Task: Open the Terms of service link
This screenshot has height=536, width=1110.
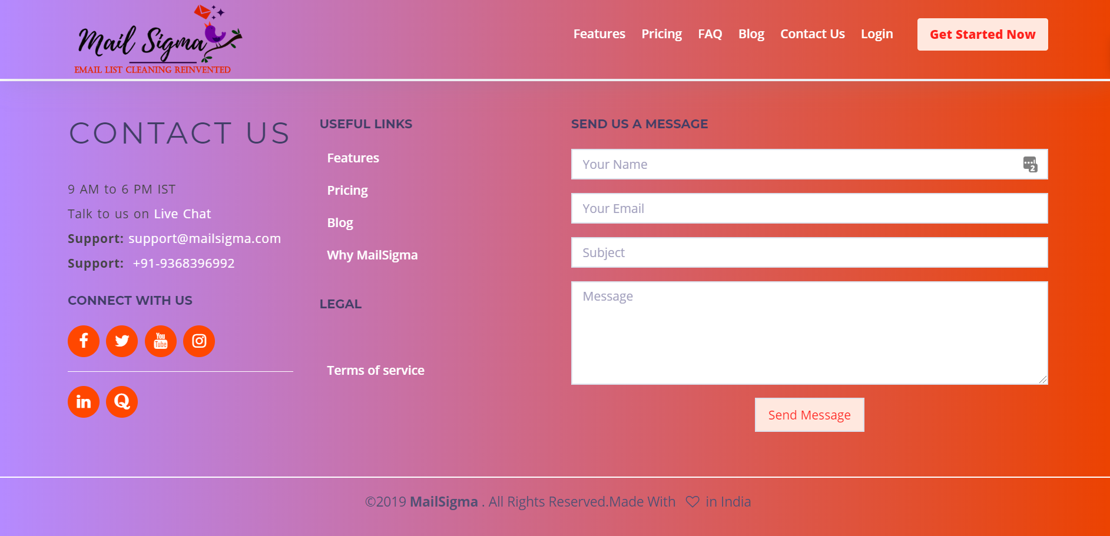Action: (x=376, y=371)
